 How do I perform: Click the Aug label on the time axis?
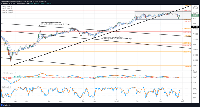tap(61, 101)
